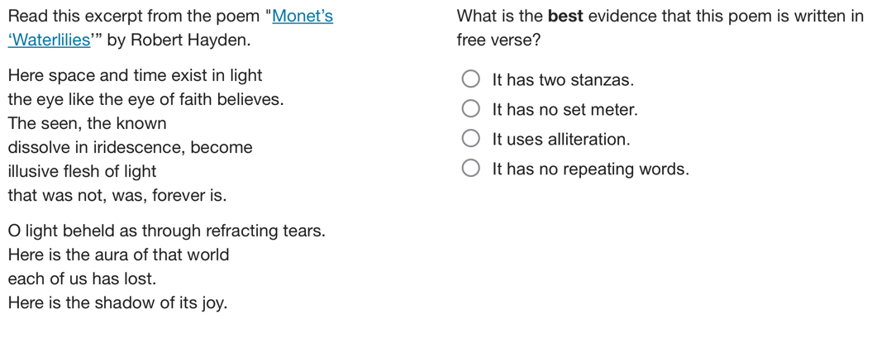Mark the 'It uses alliteration.' radio button

coord(470,140)
